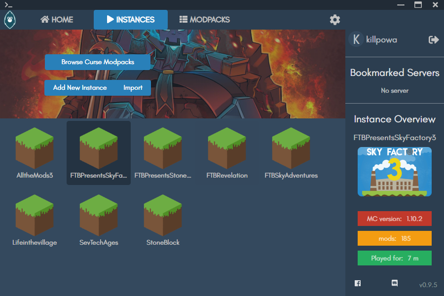
Task: Click Browse Curse Modpacks button
Action: pyautogui.click(x=98, y=62)
